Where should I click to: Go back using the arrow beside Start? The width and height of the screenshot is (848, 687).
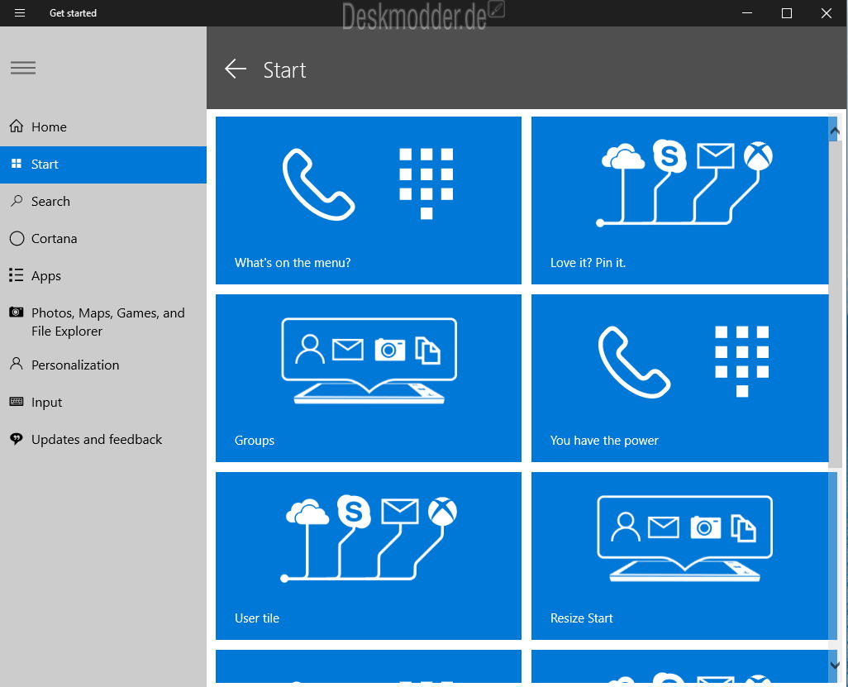point(236,69)
